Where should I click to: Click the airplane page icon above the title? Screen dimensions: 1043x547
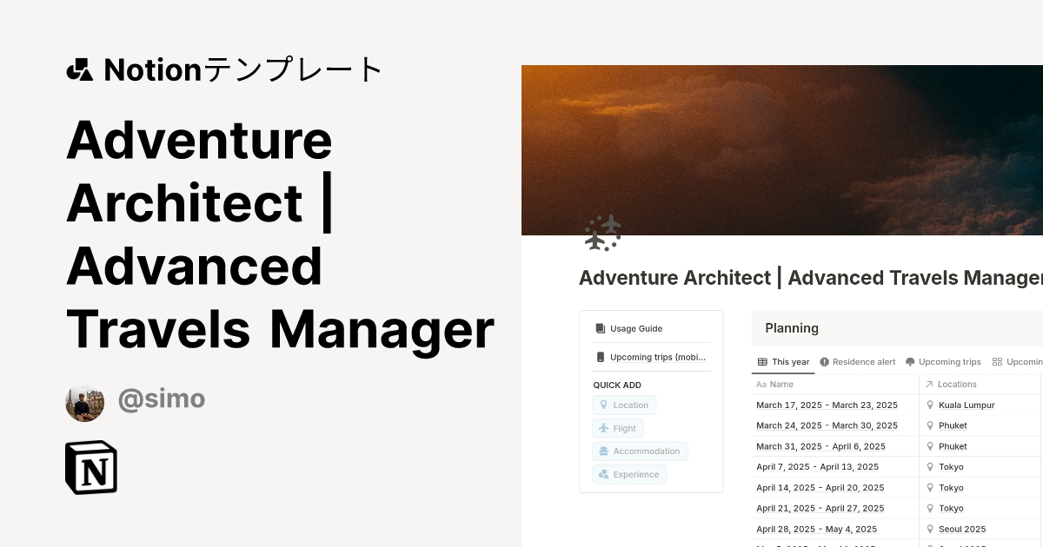click(x=601, y=233)
